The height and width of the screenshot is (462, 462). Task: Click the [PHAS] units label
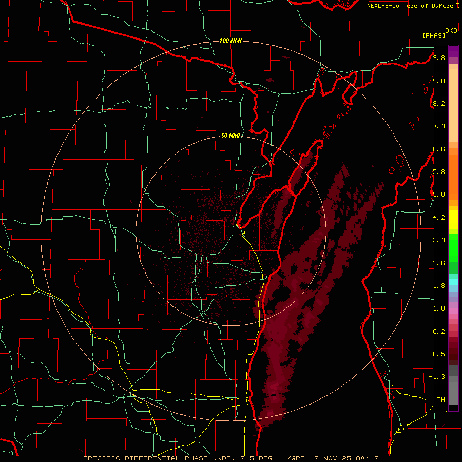click(x=434, y=35)
